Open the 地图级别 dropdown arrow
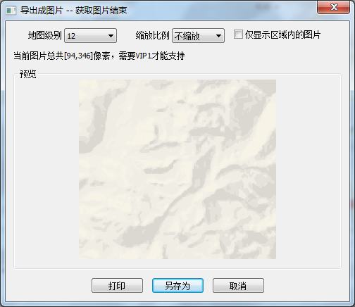This screenshot has height=307, width=355. pos(111,36)
